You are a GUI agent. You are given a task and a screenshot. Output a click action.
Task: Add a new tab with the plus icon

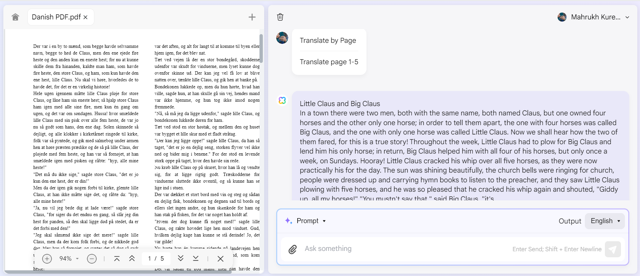tap(252, 17)
